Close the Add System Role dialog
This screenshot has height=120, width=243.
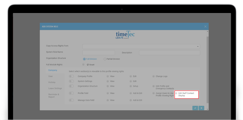pos(205,26)
